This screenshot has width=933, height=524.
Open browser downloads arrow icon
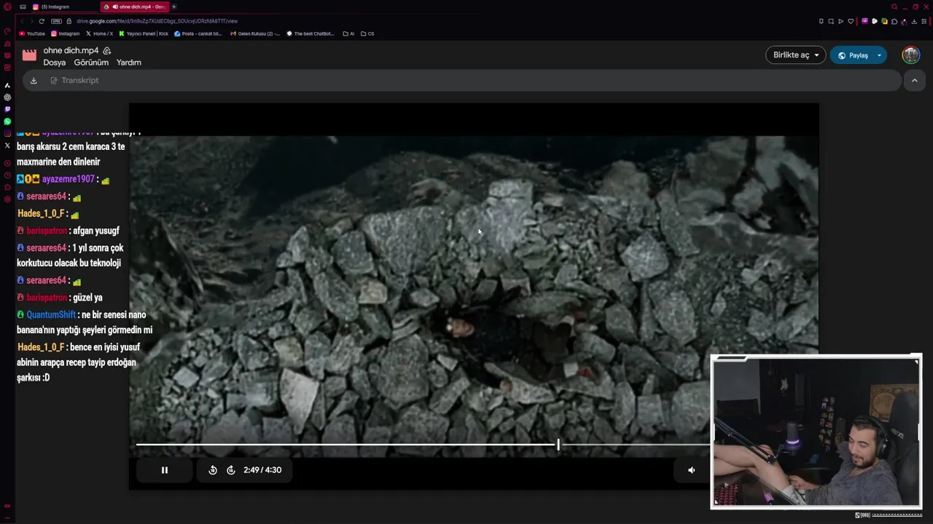tap(914, 21)
